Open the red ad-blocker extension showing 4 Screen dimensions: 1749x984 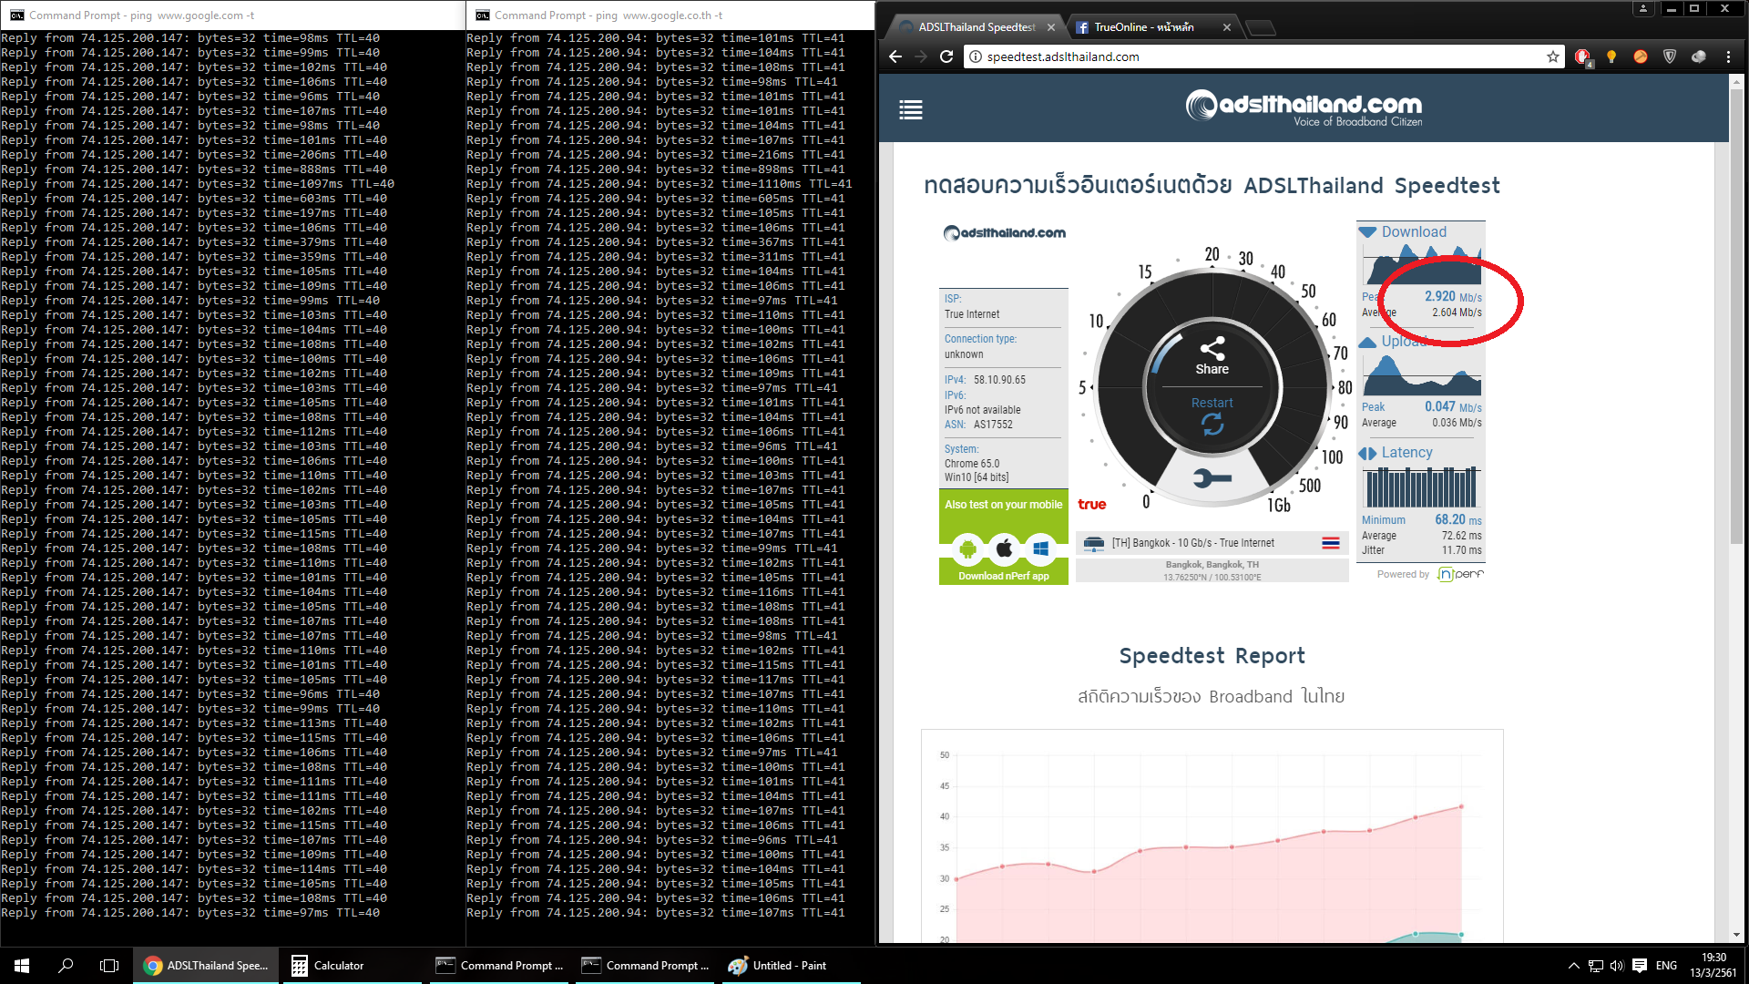1583,57
